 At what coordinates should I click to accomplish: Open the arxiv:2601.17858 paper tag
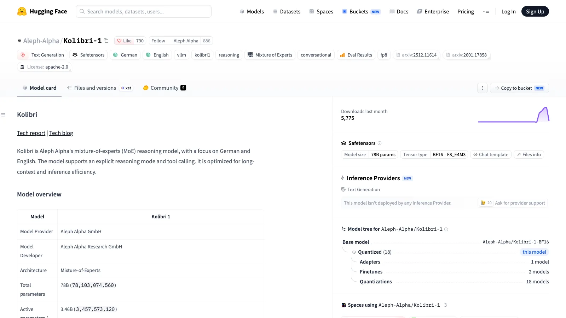pyautogui.click(x=466, y=55)
